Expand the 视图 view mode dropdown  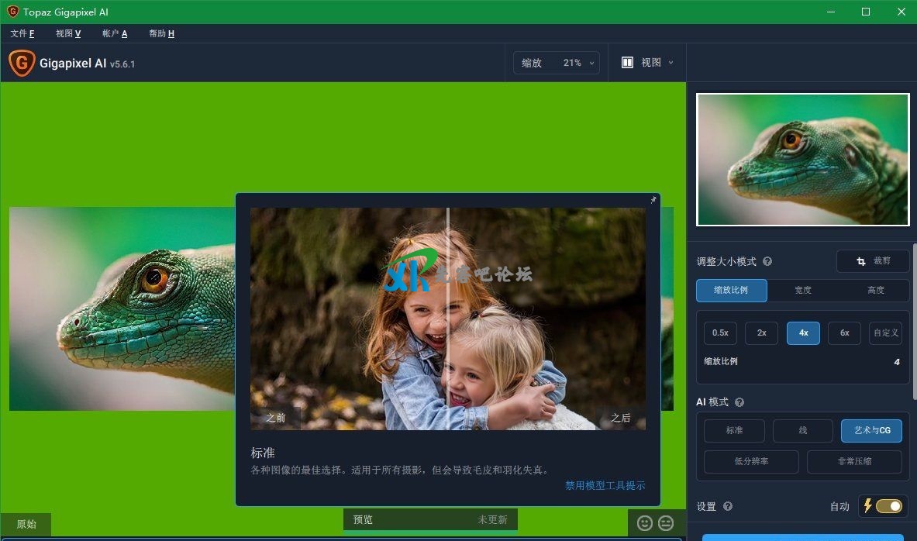pos(648,63)
